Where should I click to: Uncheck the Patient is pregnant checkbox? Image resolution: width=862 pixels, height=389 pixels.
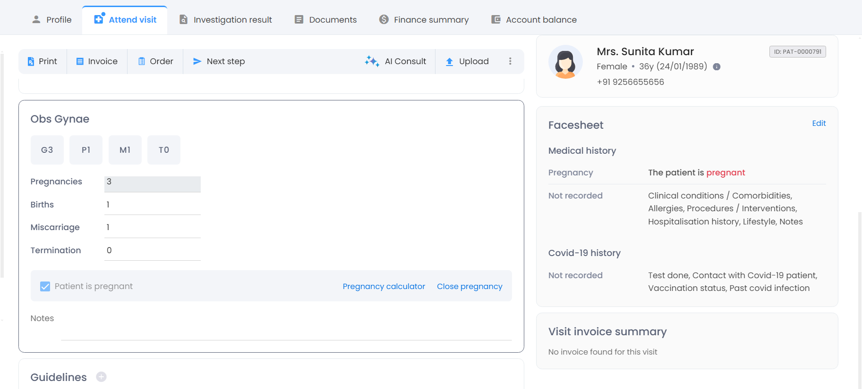click(x=45, y=286)
